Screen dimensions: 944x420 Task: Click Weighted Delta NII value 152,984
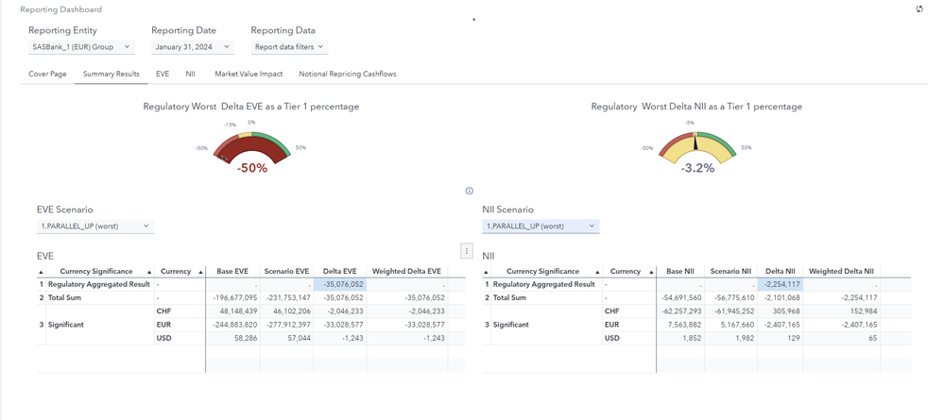pos(864,311)
